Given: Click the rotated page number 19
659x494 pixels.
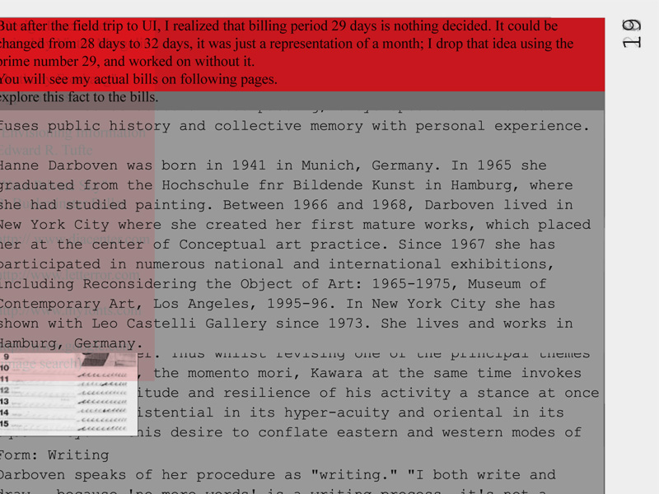Looking at the screenshot, I should point(631,34).
